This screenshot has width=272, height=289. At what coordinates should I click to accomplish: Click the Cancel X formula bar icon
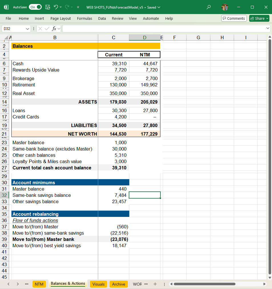(x=41, y=29)
